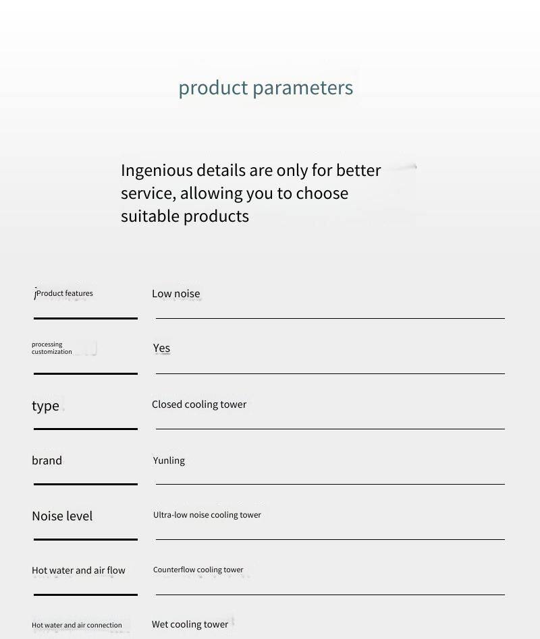
Task: Select the "Low noise" value
Action: click(x=176, y=293)
